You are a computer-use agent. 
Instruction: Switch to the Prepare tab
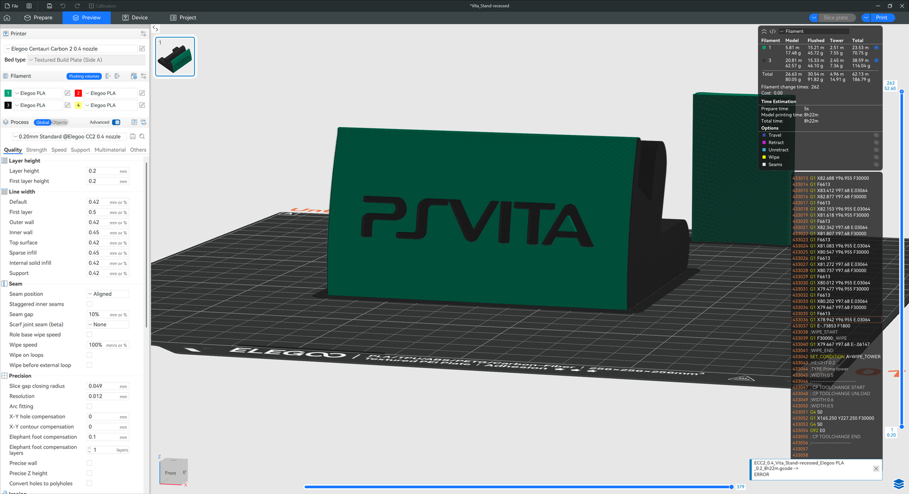click(x=38, y=18)
